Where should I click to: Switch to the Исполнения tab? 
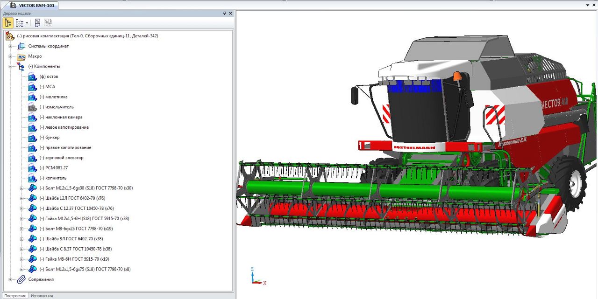click(x=42, y=296)
